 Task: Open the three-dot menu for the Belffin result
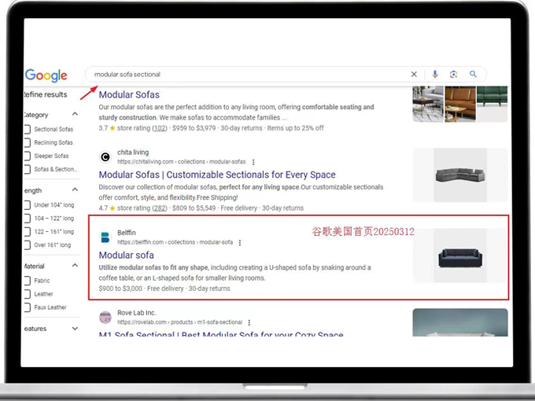(240, 242)
